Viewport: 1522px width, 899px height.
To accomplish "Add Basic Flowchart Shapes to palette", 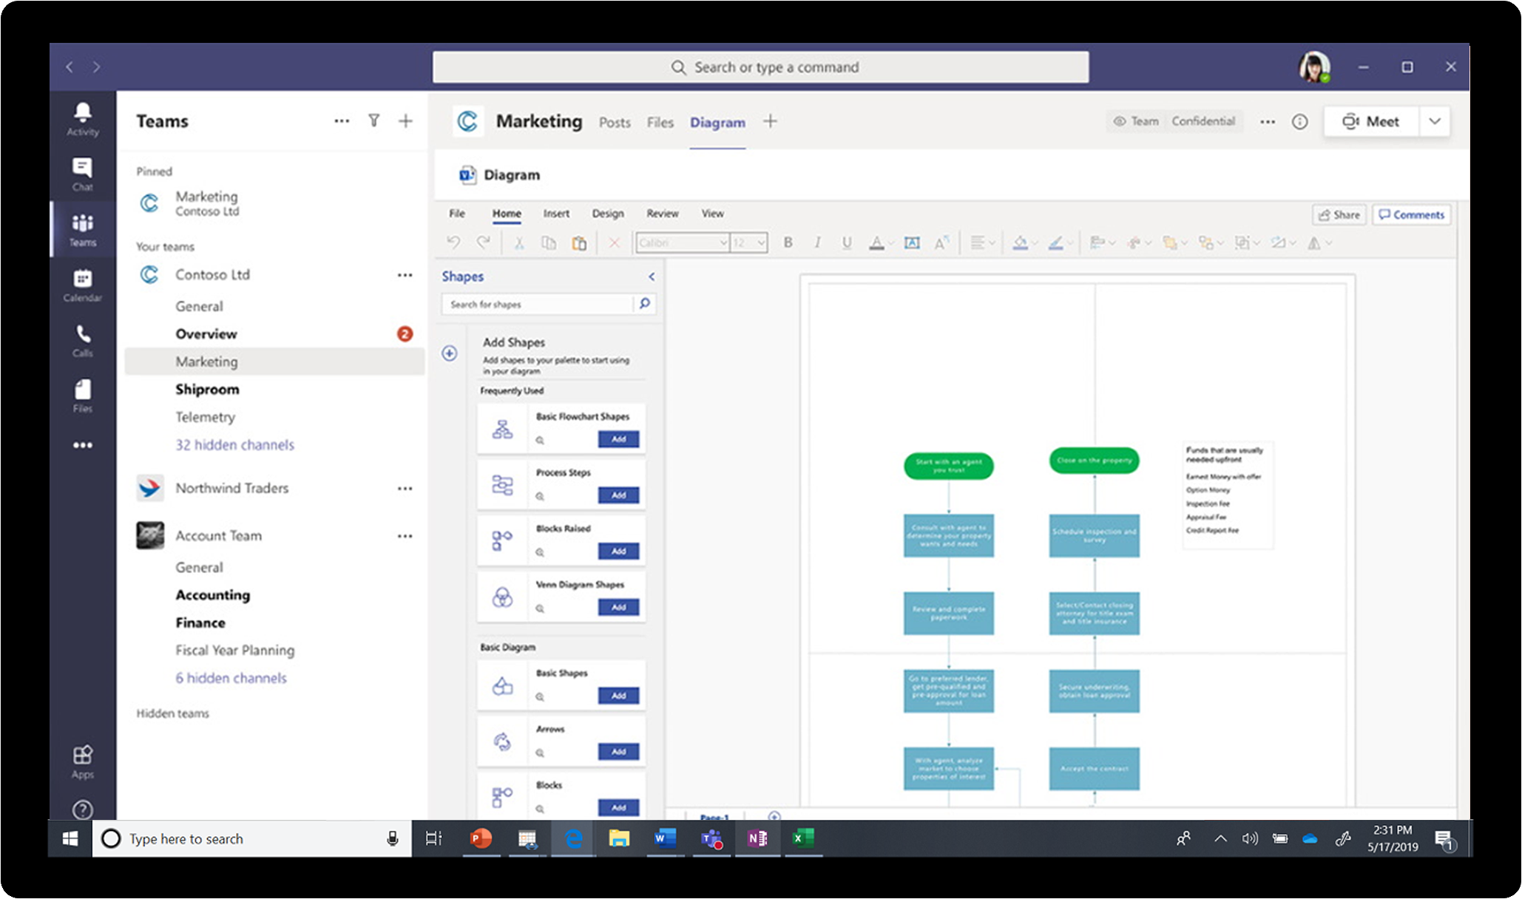I will (x=619, y=439).
